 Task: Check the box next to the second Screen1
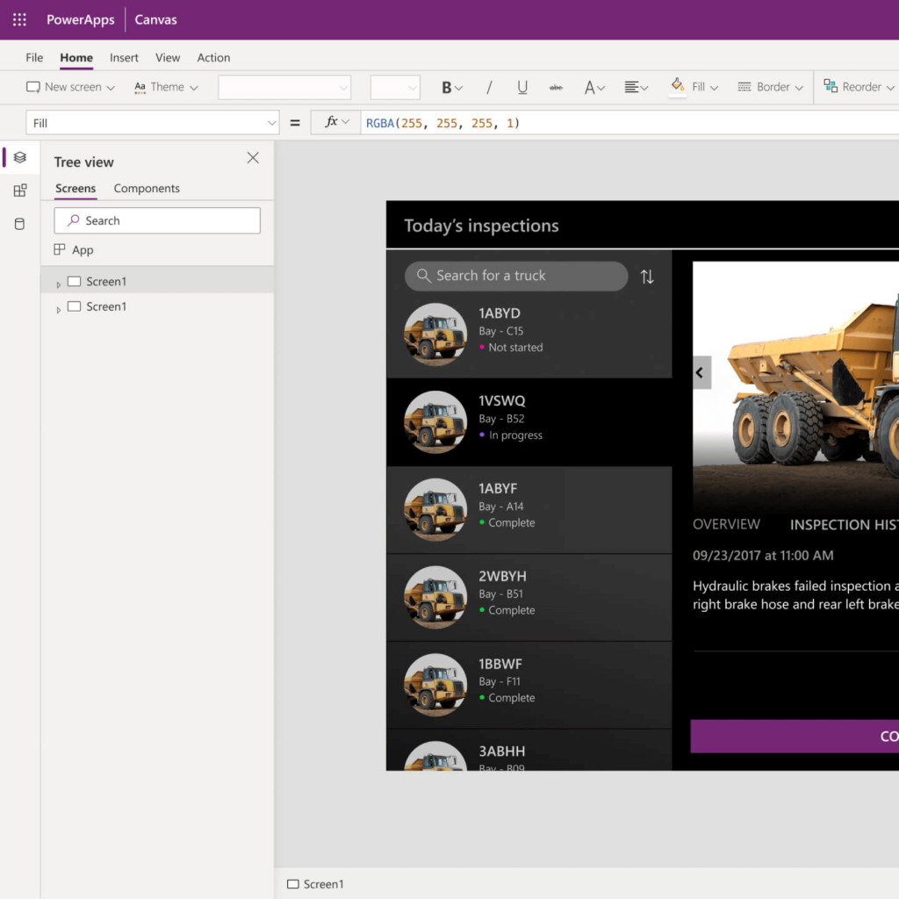tap(74, 306)
